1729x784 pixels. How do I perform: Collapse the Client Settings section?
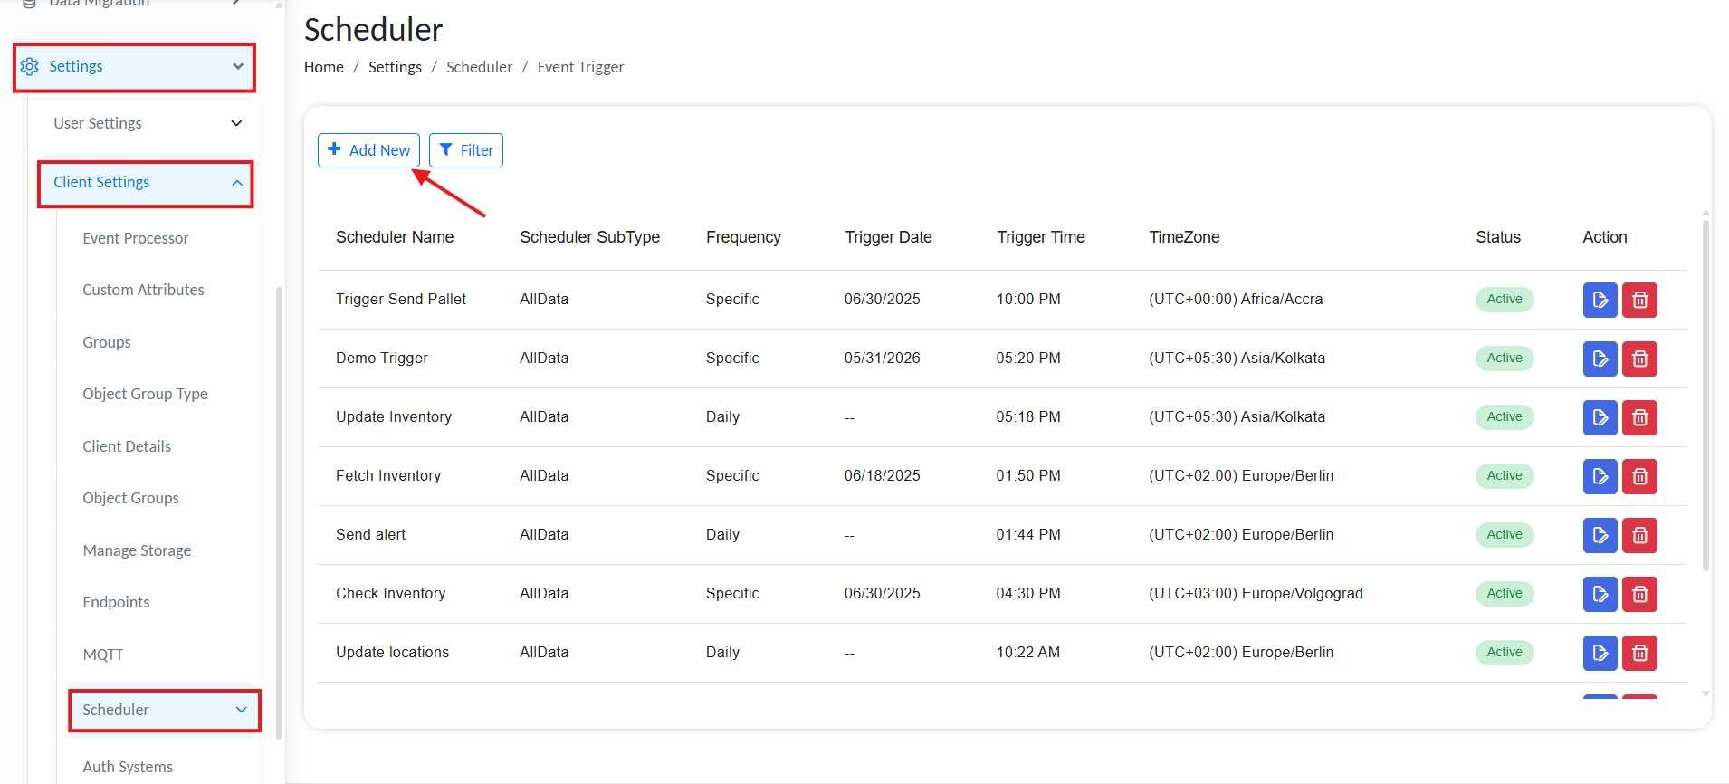236,183
